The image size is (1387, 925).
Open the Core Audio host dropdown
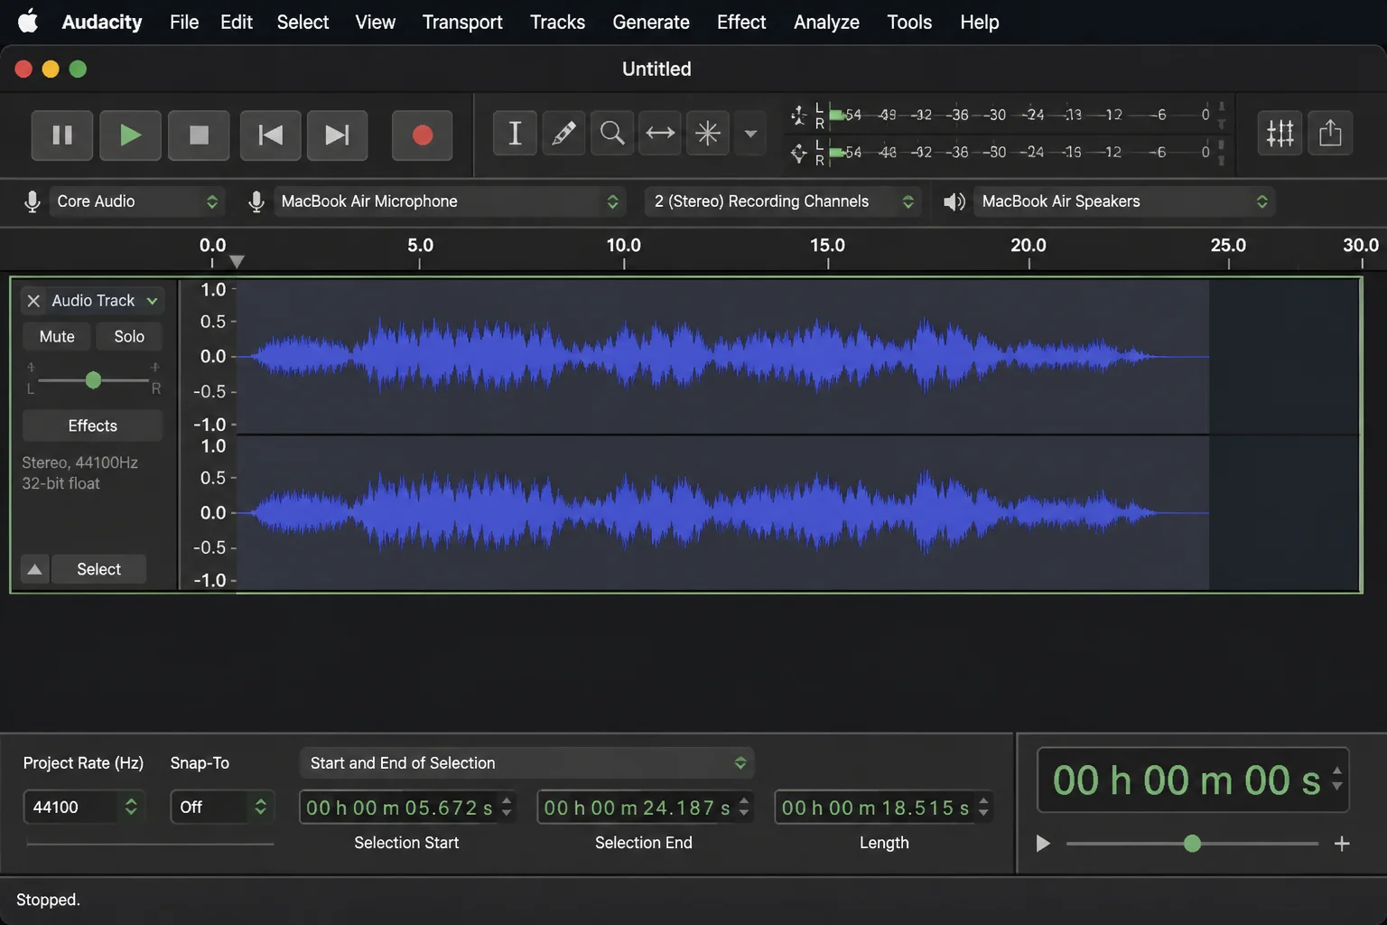(x=136, y=201)
